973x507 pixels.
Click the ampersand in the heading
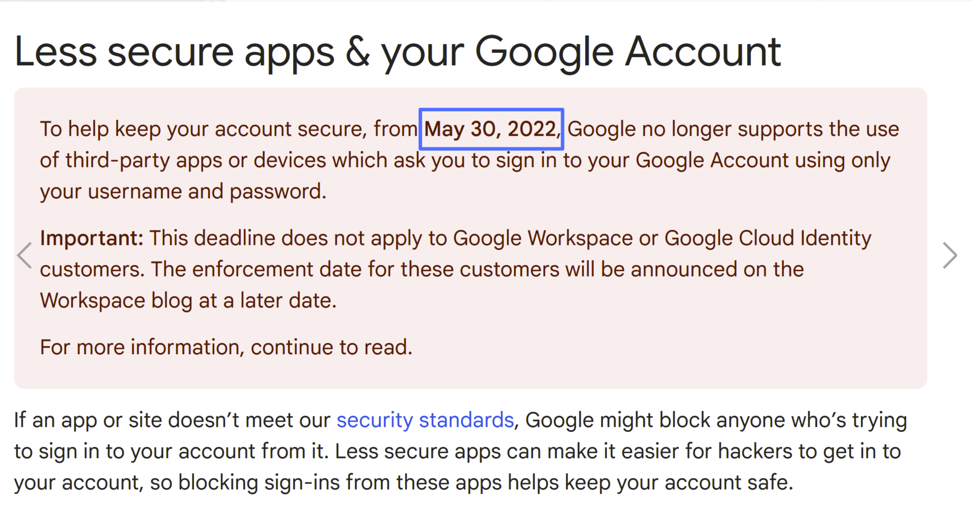358,52
